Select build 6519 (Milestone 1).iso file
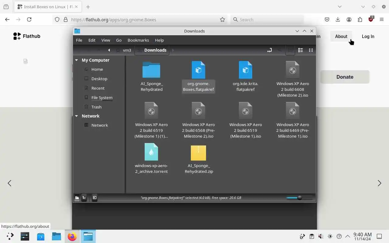 (x=246, y=111)
